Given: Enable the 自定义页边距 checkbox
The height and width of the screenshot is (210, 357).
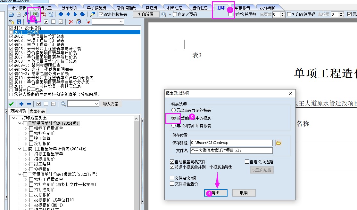Looking at the screenshot, I should pyautogui.click(x=247, y=162).
